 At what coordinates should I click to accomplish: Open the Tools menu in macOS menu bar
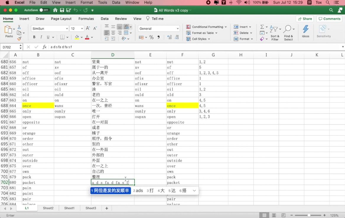pyautogui.click(x=102, y=2)
